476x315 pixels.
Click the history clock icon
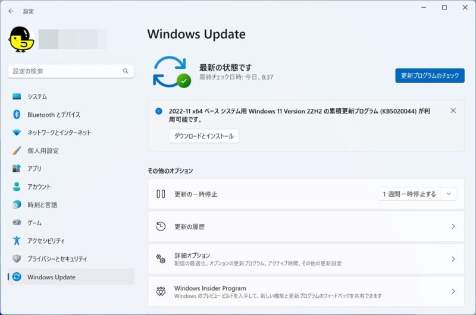[161, 226]
